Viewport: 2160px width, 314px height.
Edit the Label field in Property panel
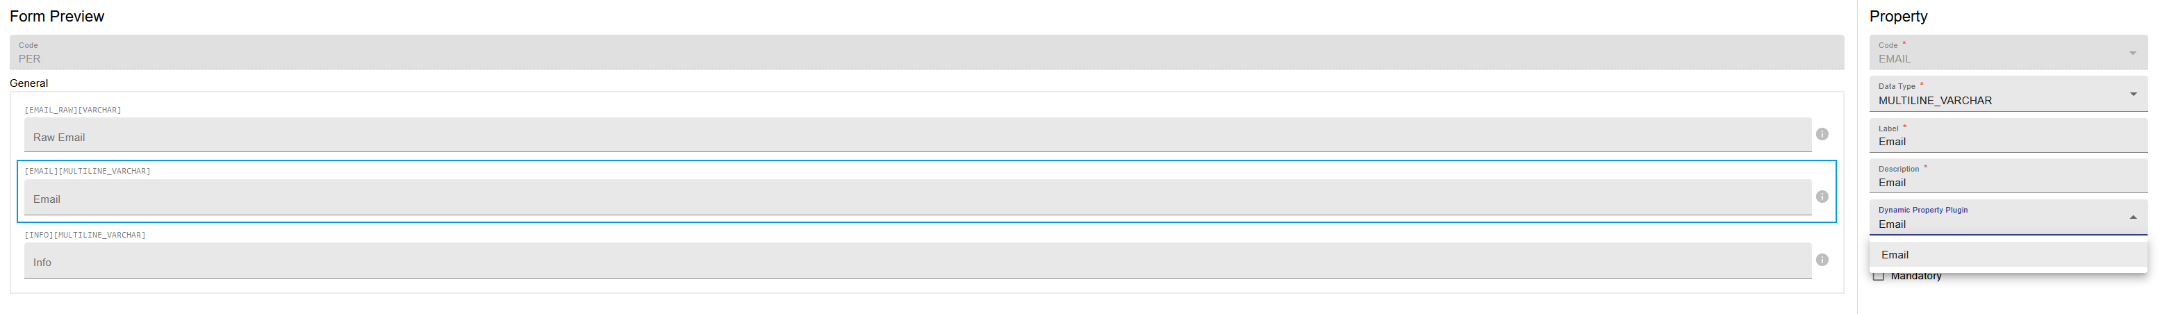[x=2007, y=135]
